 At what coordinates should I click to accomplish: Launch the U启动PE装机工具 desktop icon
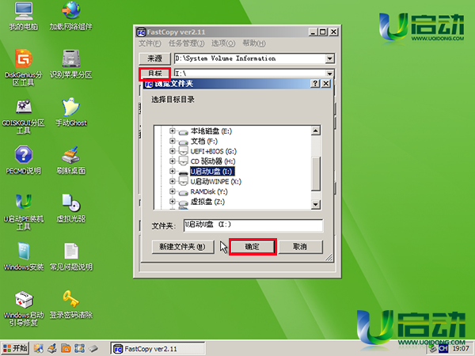click(x=24, y=212)
